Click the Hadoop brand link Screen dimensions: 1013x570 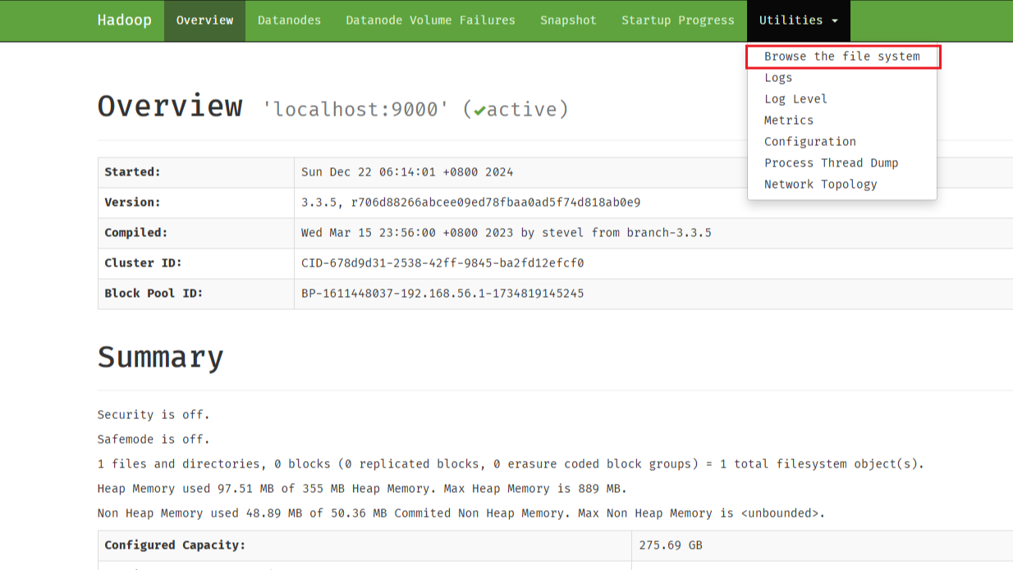[124, 21]
